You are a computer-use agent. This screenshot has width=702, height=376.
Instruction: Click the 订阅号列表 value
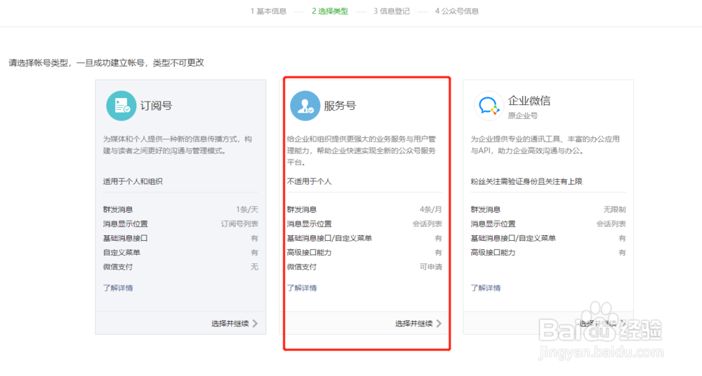(239, 224)
